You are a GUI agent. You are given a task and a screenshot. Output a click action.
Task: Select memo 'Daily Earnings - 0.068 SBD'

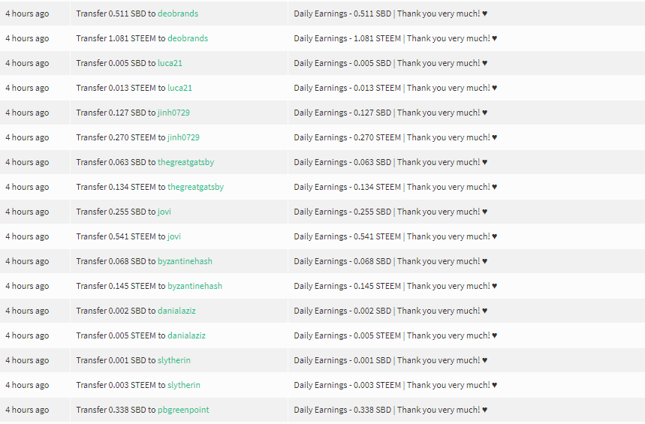pyautogui.click(x=342, y=261)
